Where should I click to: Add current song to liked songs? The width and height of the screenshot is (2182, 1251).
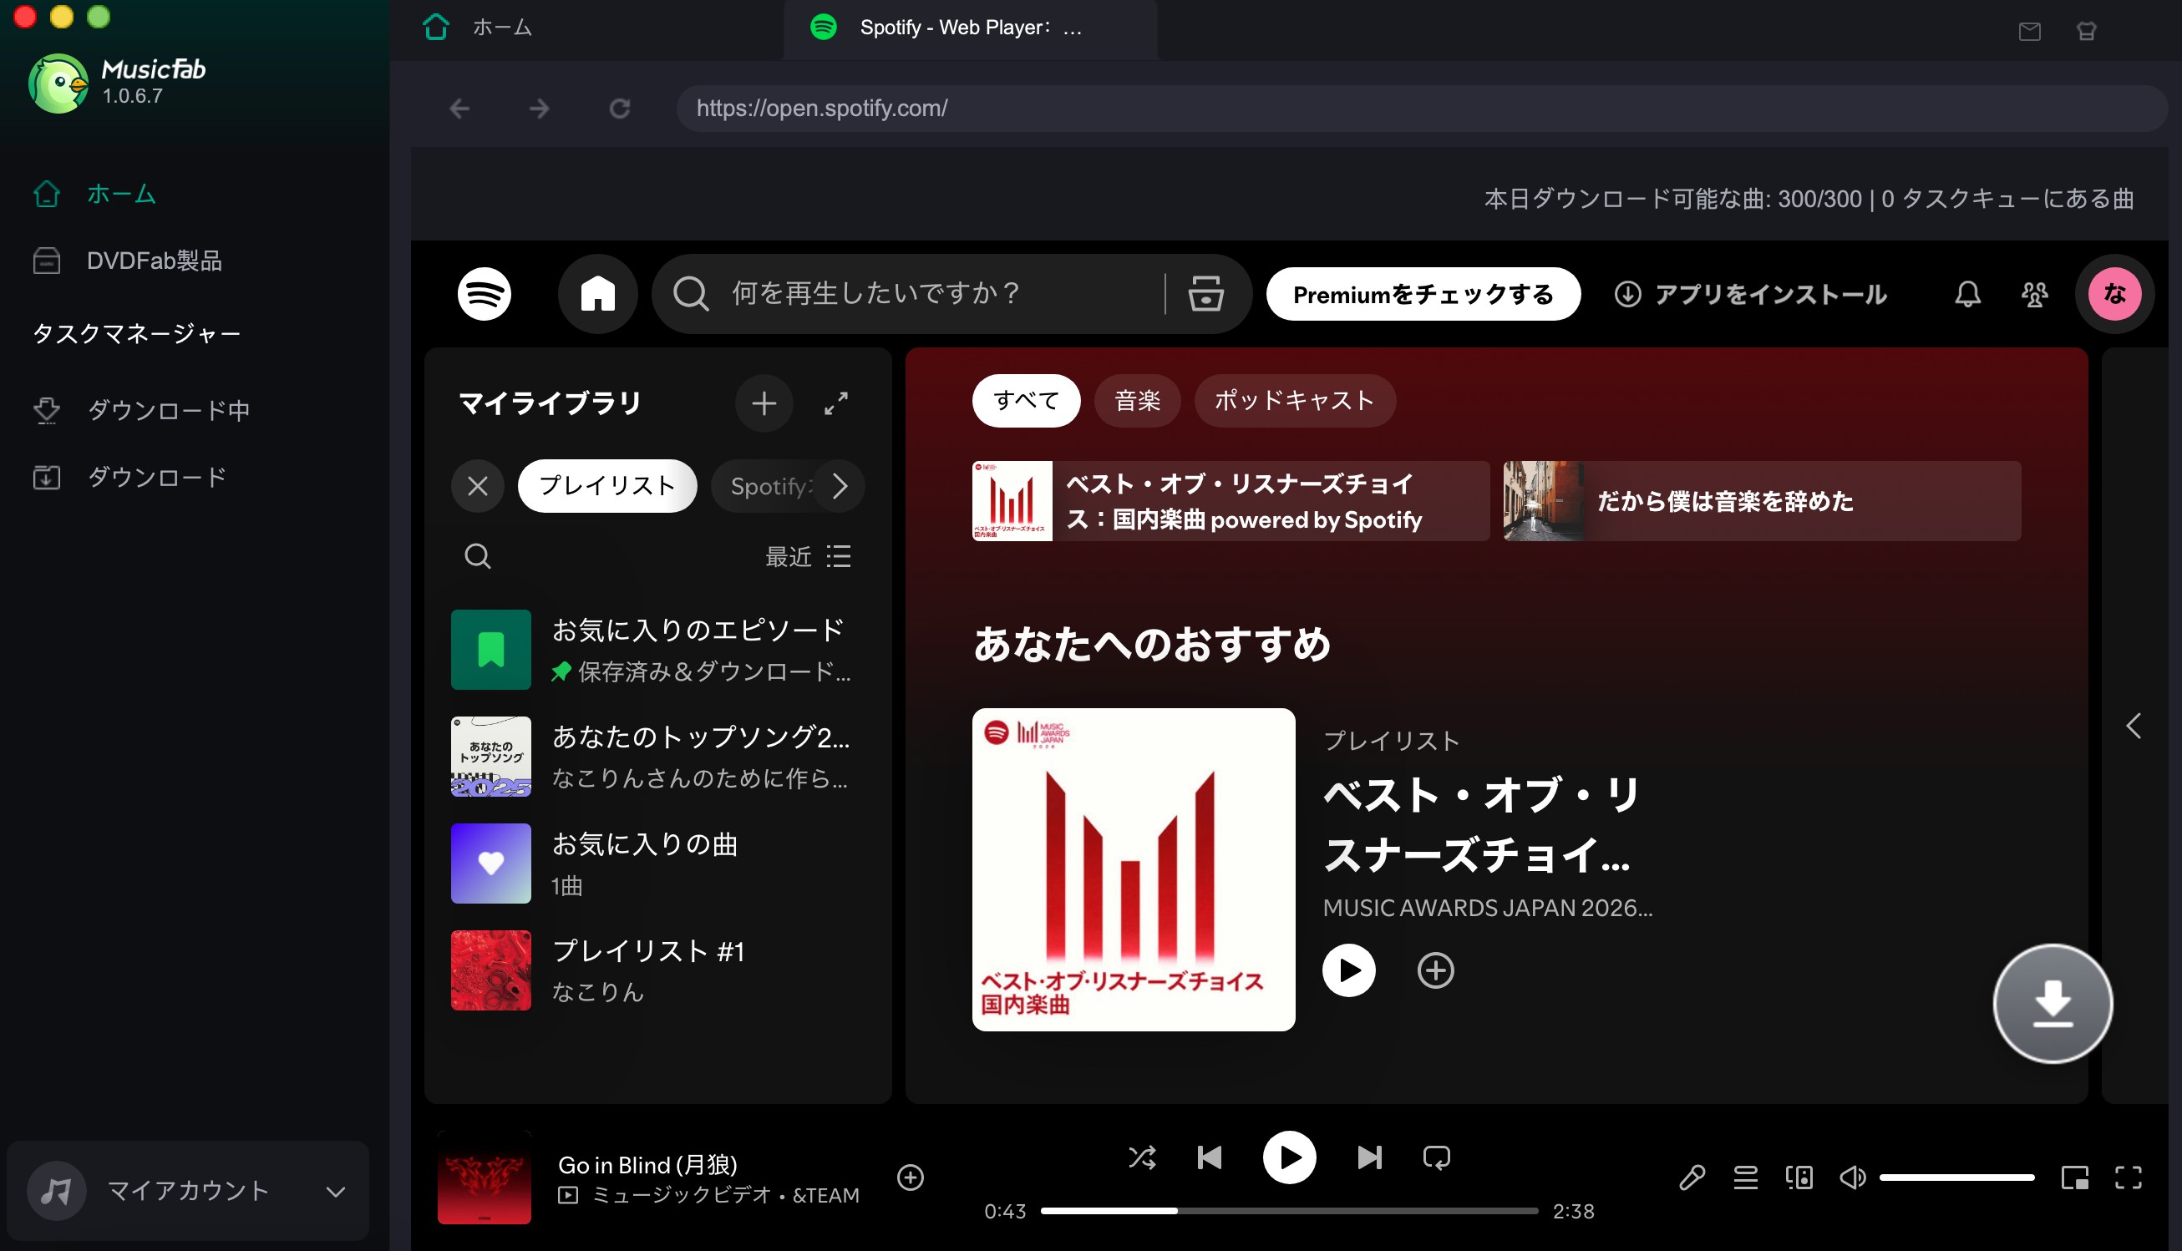click(x=910, y=1178)
